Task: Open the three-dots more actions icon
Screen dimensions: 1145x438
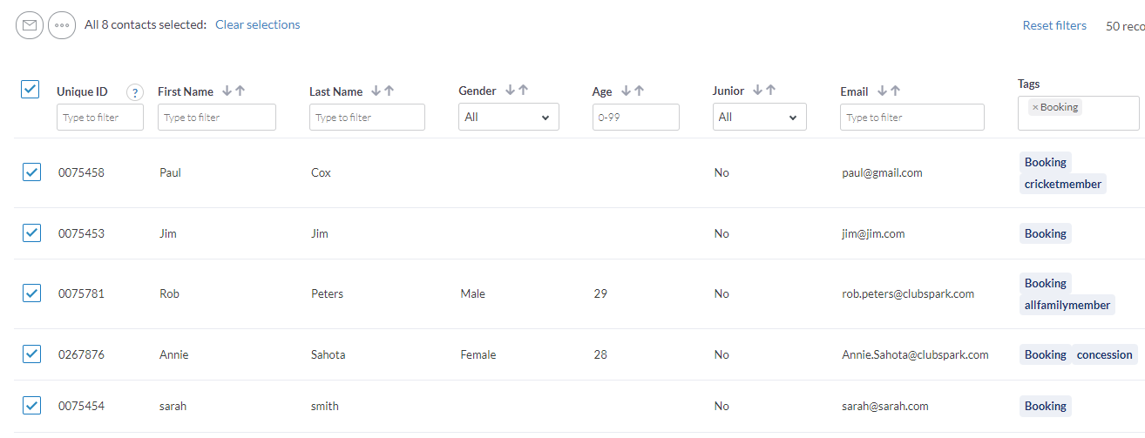Action: 61,25
